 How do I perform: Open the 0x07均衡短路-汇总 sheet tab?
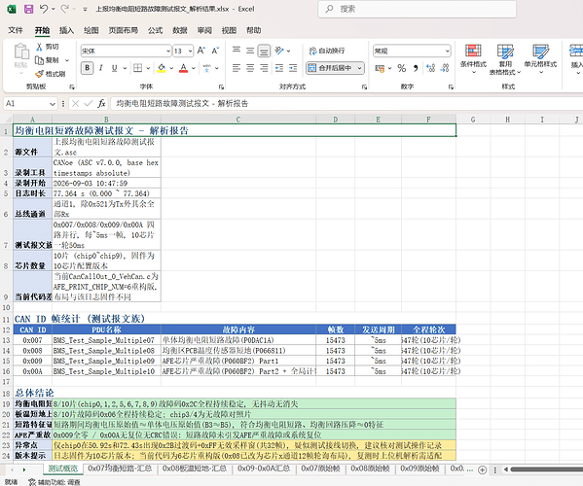[x=120, y=469]
